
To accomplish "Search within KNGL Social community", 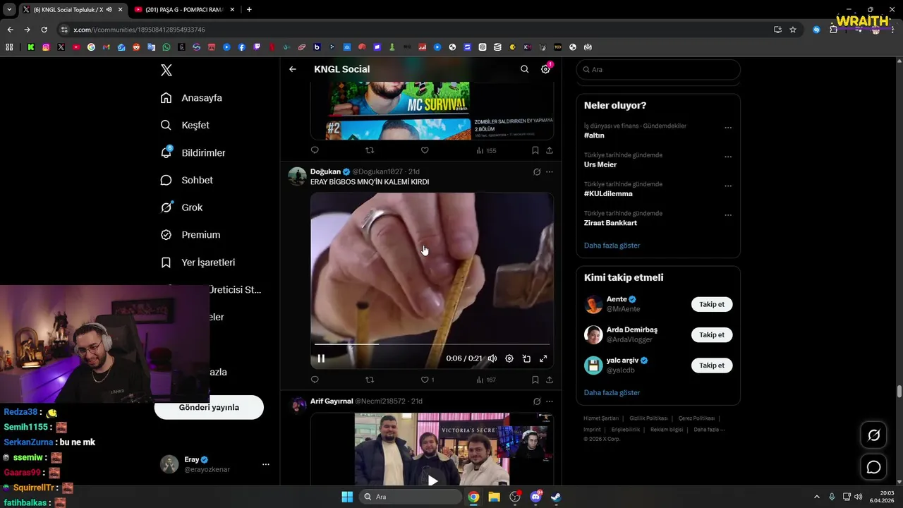I will point(524,69).
